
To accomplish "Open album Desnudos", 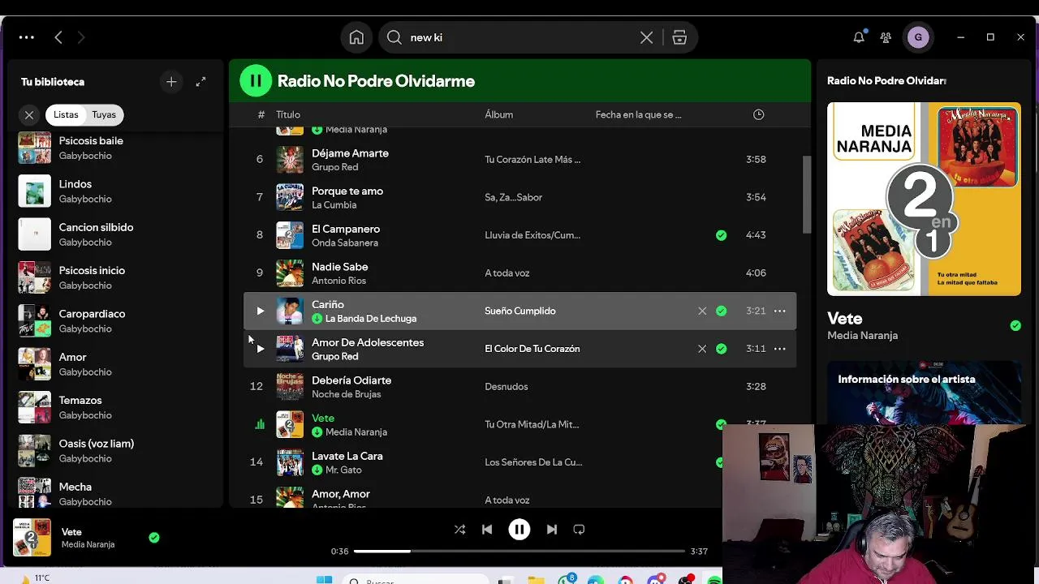I will click(506, 387).
